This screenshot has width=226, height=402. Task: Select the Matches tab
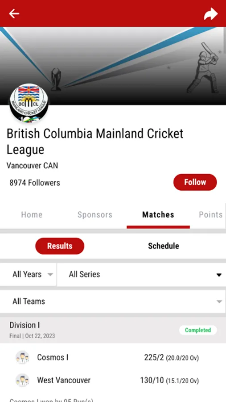[x=158, y=214]
